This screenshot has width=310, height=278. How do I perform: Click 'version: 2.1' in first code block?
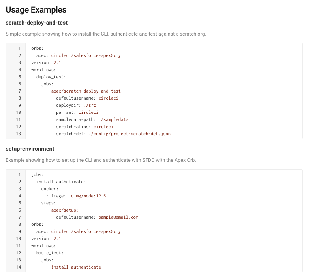tap(46, 62)
